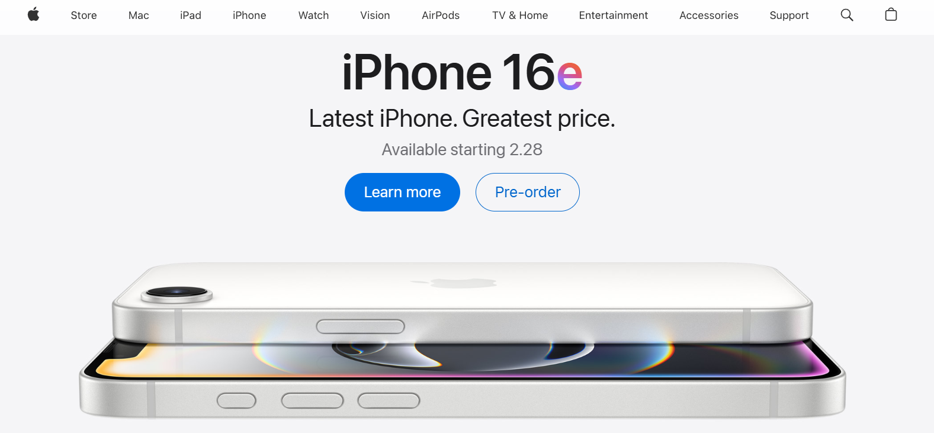Open TV & Home section
The image size is (934, 433).
click(x=520, y=15)
